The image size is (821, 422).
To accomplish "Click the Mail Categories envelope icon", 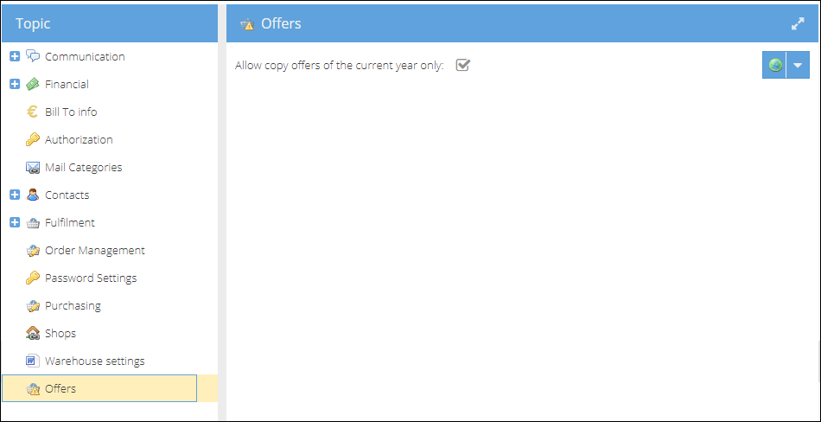I will point(33,167).
